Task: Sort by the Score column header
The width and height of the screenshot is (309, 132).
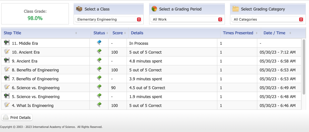Action: (x=118, y=33)
